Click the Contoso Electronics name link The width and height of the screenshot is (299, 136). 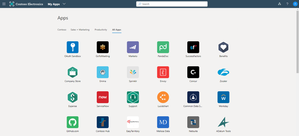coord(29,4)
